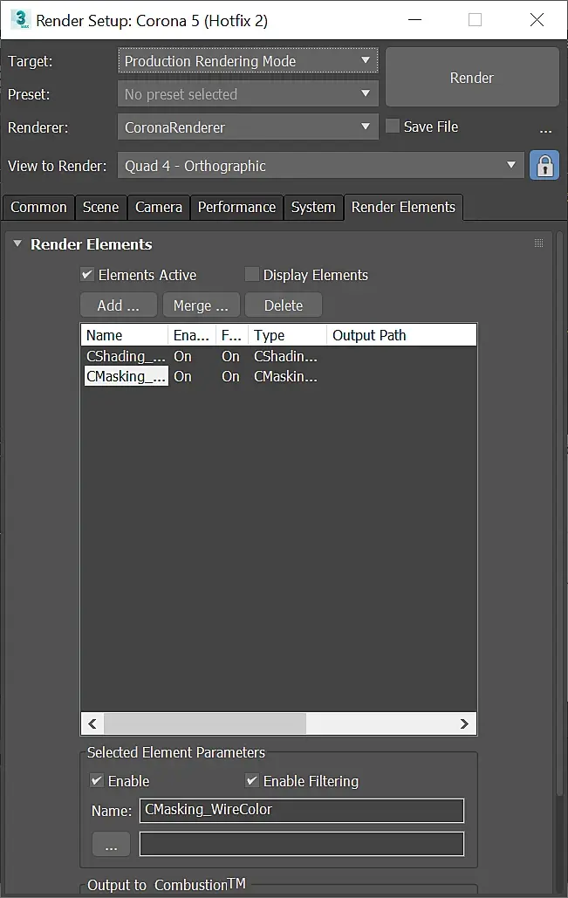Switch to the System tab
The width and height of the screenshot is (568, 898).
pos(313,207)
